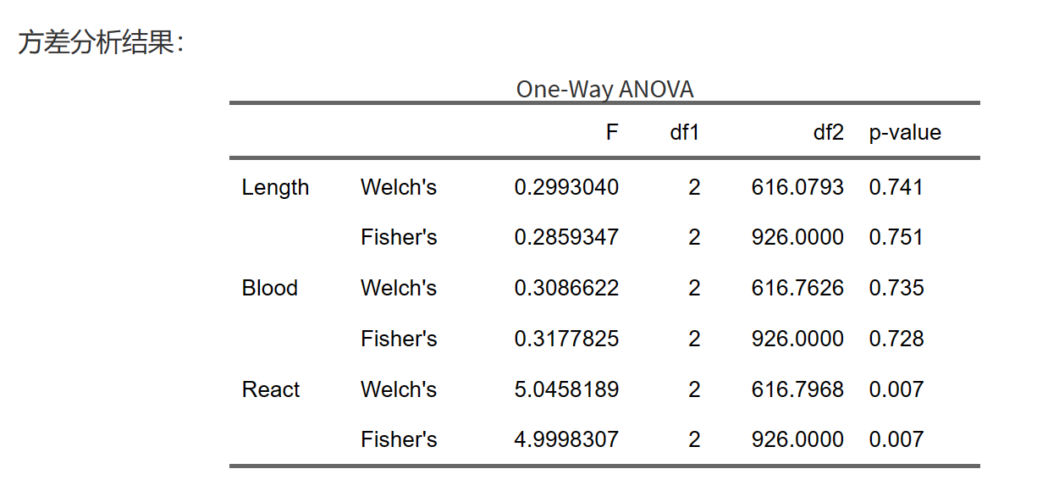This screenshot has width=1048, height=491.
Task: Select the df1 column header
Action: pyautogui.click(x=684, y=133)
